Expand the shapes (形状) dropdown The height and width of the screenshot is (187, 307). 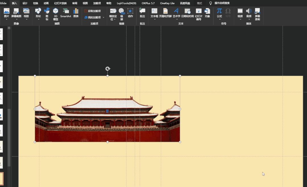click(38, 19)
